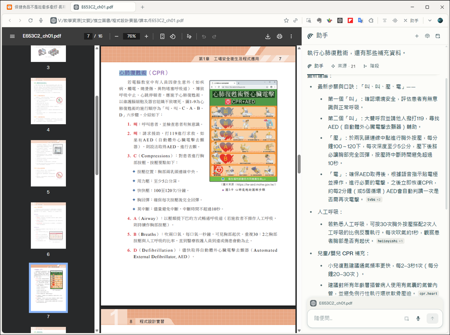
Task: Open page 4 thumbnail
Action: click(x=48, y=101)
